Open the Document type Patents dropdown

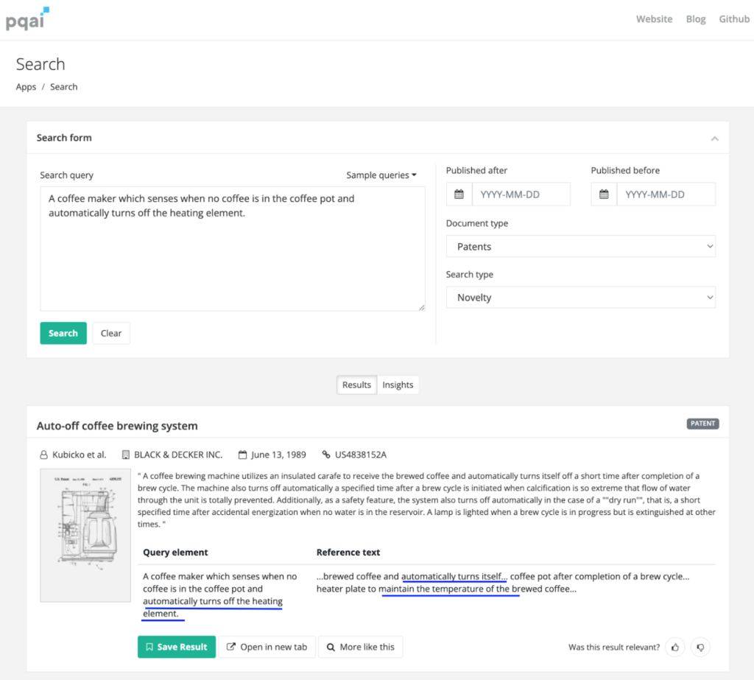pyautogui.click(x=580, y=246)
